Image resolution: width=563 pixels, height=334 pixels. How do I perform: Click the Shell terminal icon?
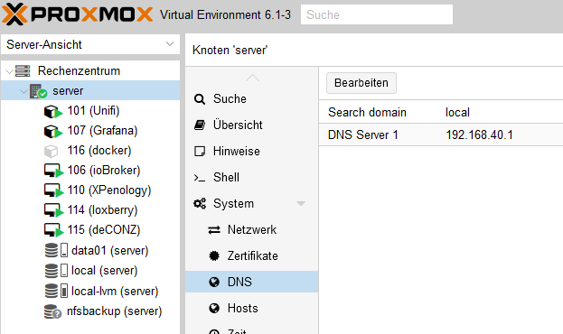200,178
